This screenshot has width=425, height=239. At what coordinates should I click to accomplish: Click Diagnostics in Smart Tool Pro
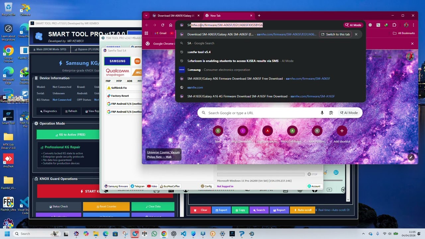[48, 111]
